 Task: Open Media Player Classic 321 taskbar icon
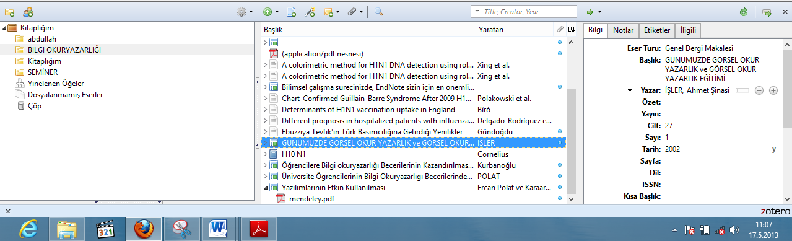[105, 229]
